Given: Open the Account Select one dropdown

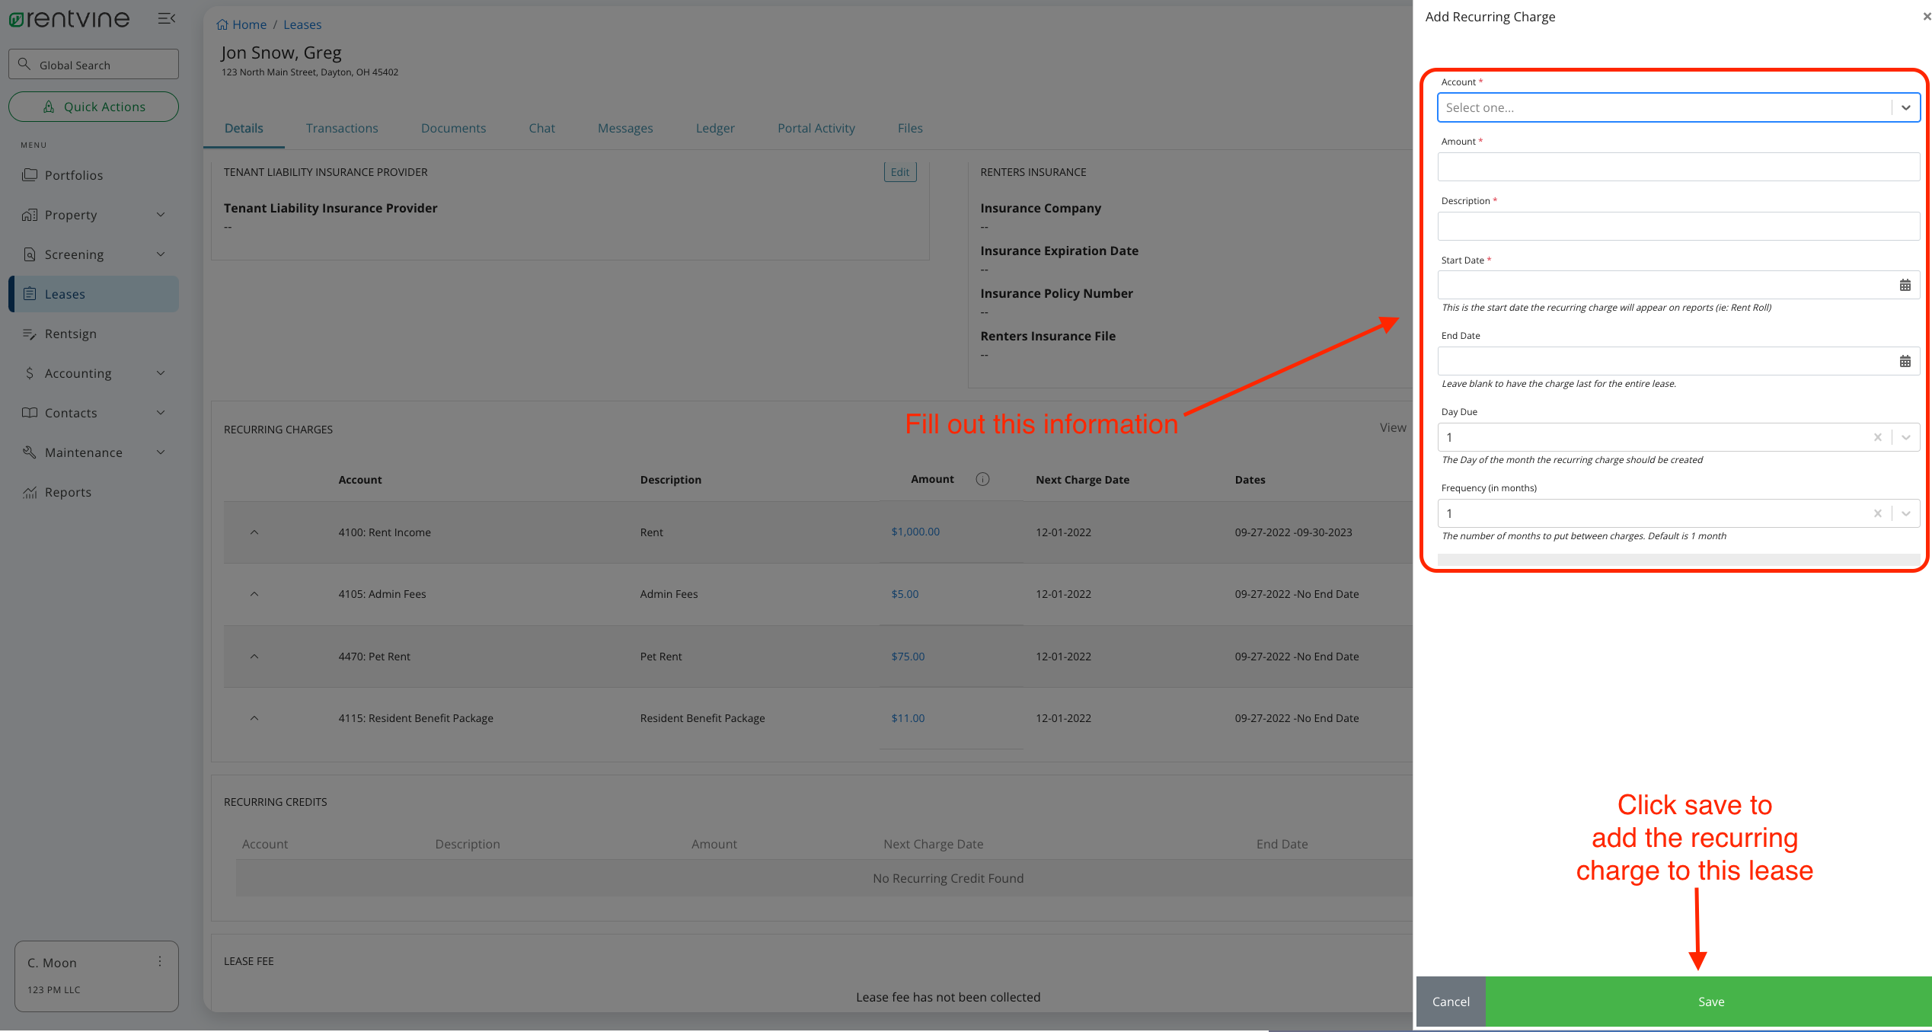Looking at the screenshot, I should (x=1906, y=107).
